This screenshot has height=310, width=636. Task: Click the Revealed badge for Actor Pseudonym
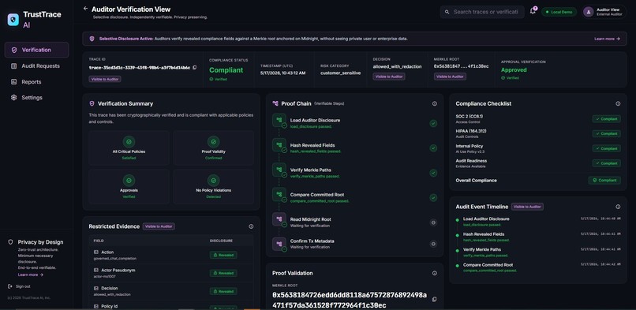point(223,273)
